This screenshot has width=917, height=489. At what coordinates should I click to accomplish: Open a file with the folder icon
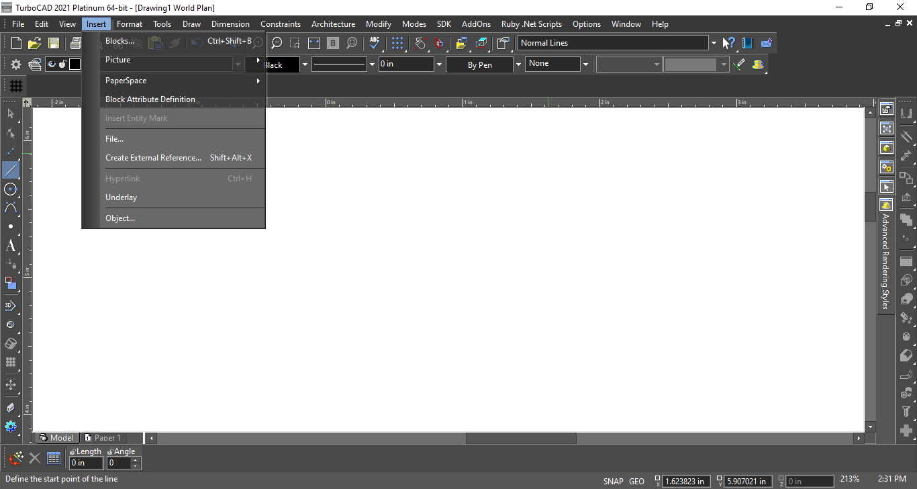(x=35, y=43)
